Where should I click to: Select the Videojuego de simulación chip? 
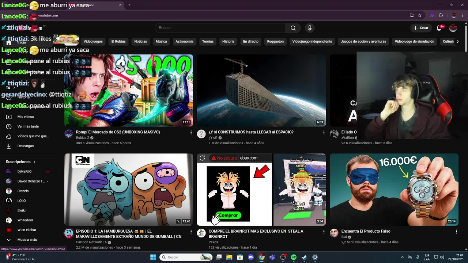coord(414,41)
